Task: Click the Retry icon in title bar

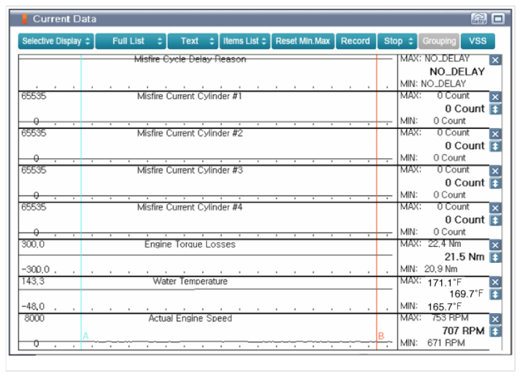Action: [479, 19]
